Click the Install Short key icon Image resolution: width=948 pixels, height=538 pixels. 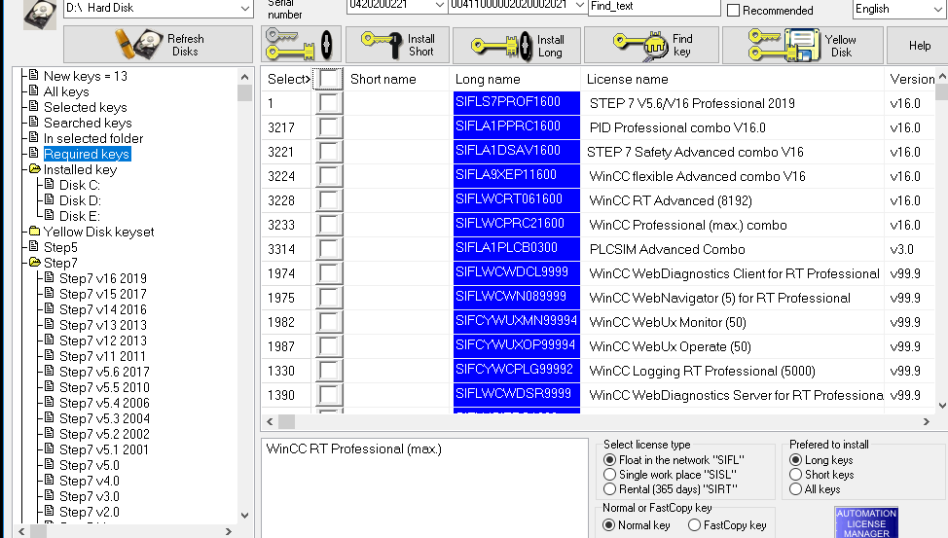(x=382, y=45)
